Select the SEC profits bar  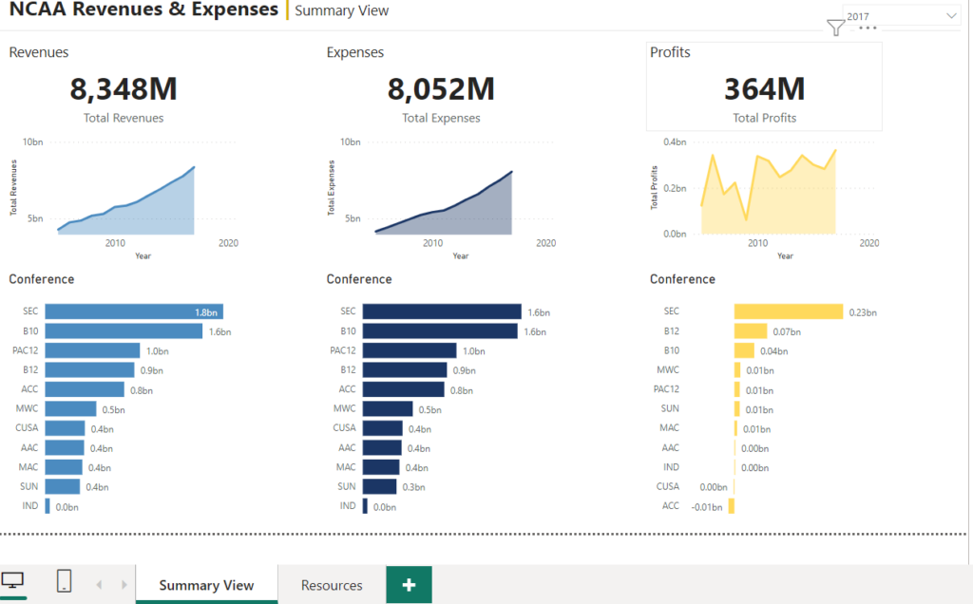click(x=789, y=311)
